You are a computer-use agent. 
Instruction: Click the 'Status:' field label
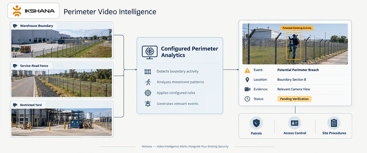pyautogui.click(x=259, y=99)
